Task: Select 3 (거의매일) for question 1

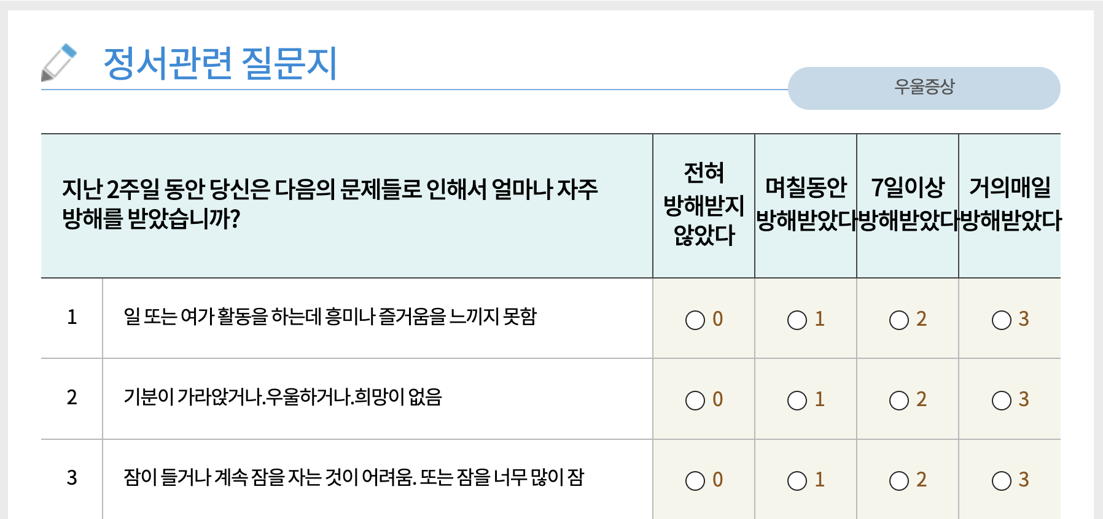Action: coord(1002,319)
